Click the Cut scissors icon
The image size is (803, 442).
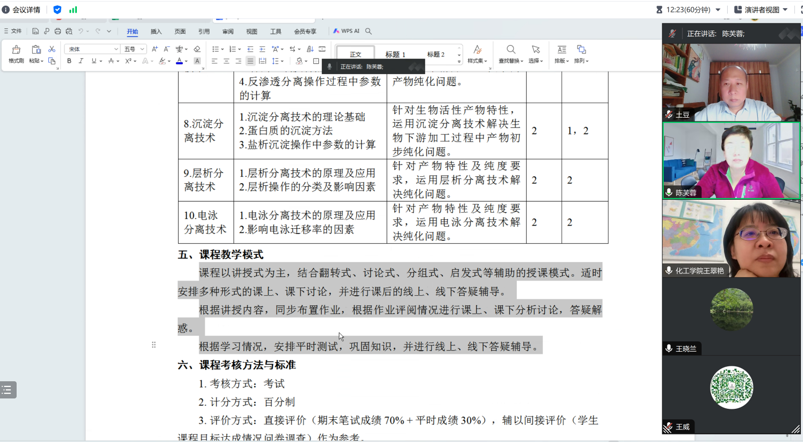point(51,49)
